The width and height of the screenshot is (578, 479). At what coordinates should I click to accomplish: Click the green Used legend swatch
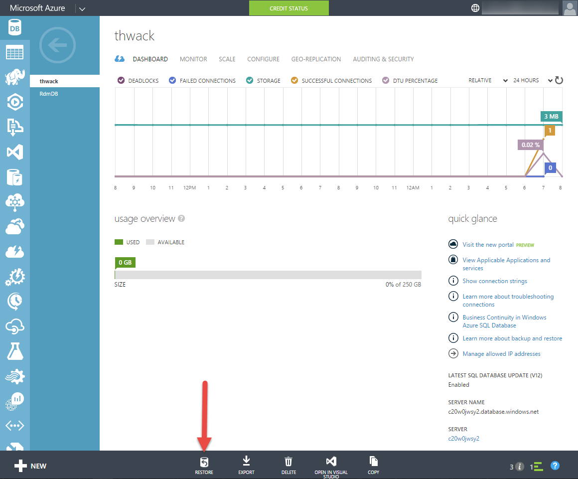point(119,242)
